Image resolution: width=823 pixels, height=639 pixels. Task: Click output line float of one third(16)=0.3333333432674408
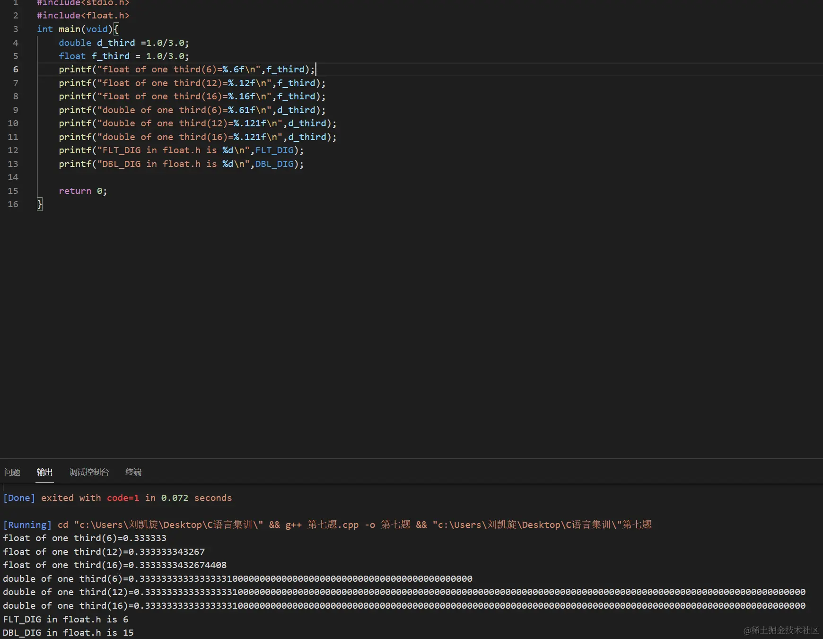[x=115, y=565]
